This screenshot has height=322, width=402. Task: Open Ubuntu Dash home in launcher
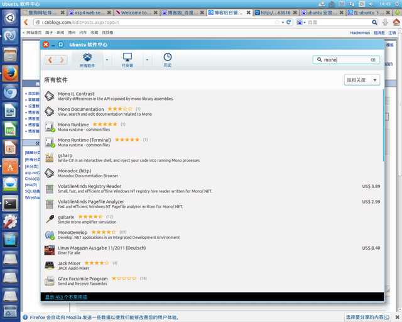[10, 18]
